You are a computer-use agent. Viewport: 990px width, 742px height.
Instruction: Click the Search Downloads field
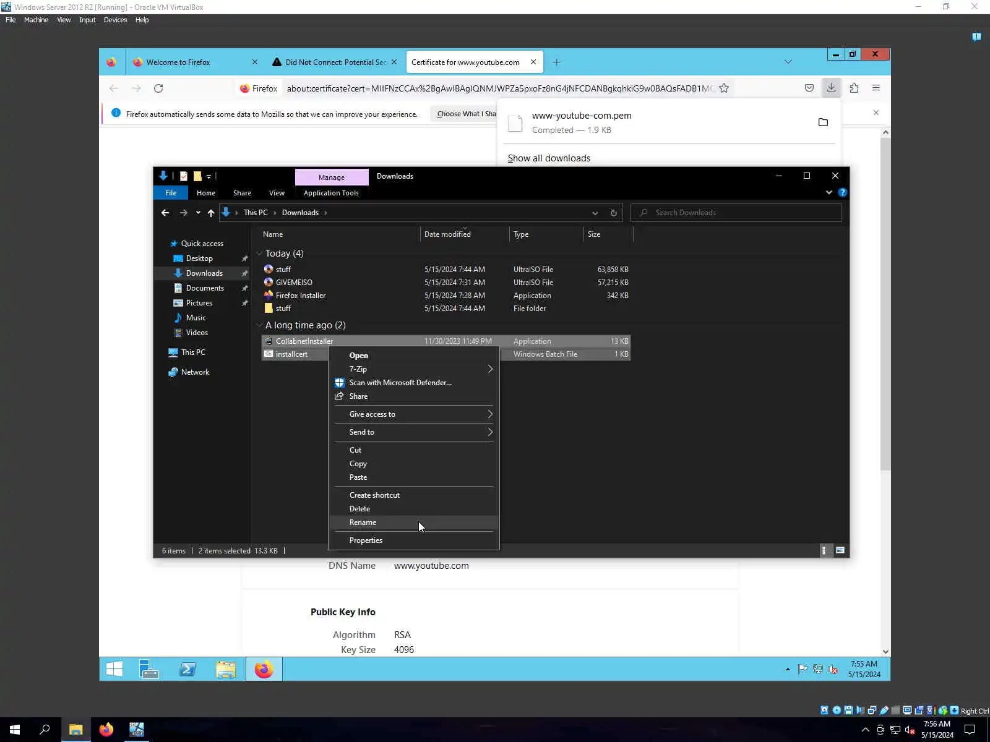[736, 213]
